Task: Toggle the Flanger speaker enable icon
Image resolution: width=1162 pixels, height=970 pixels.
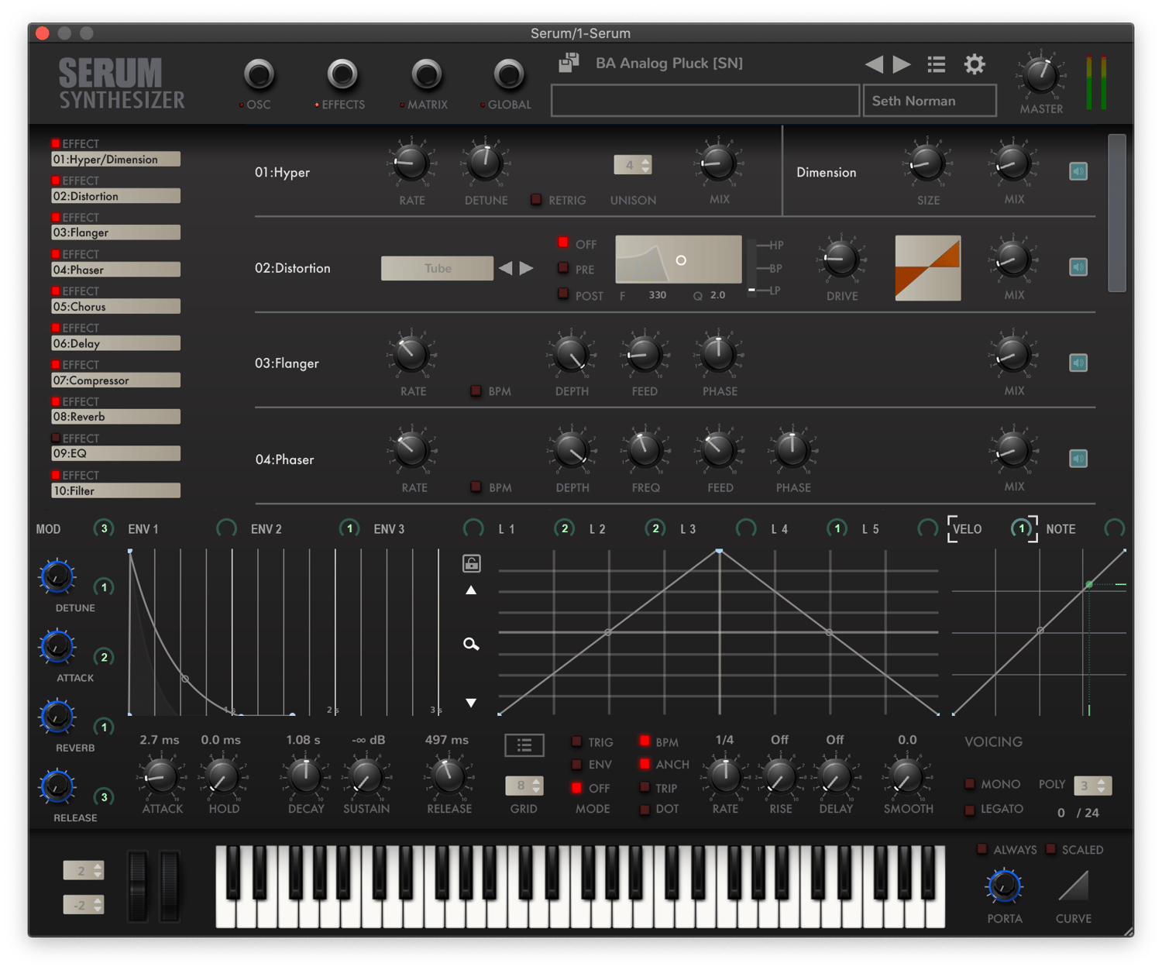Action: [x=1078, y=363]
